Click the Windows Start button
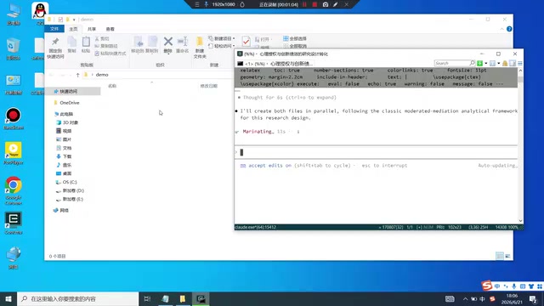The width and height of the screenshot is (544, 306). pyautogui.click(x=8, y=298)
